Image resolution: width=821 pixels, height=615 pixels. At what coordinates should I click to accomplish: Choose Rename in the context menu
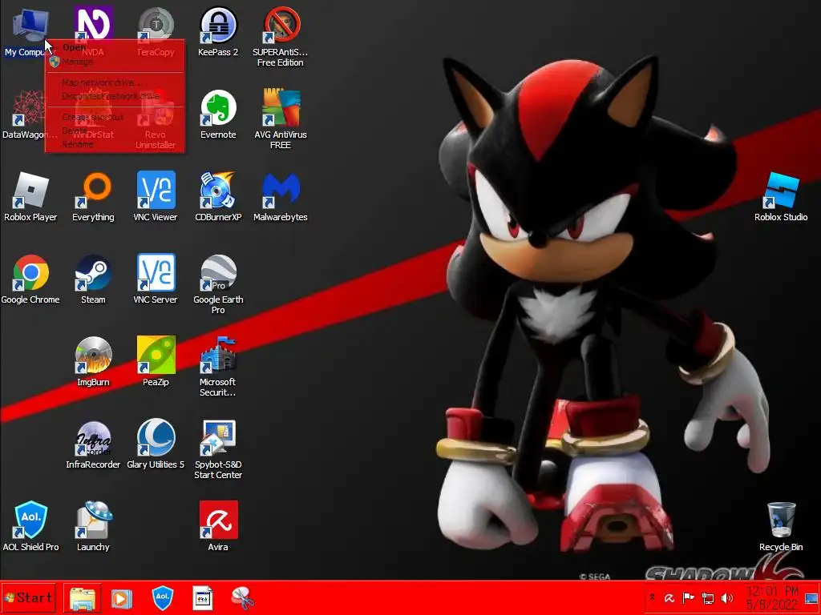(115, 144)
